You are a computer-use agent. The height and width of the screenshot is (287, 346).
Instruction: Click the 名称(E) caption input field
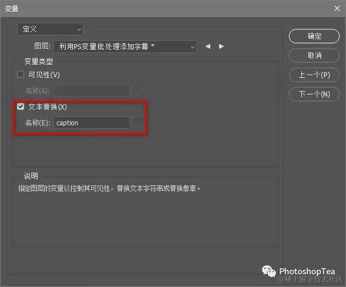92,123
